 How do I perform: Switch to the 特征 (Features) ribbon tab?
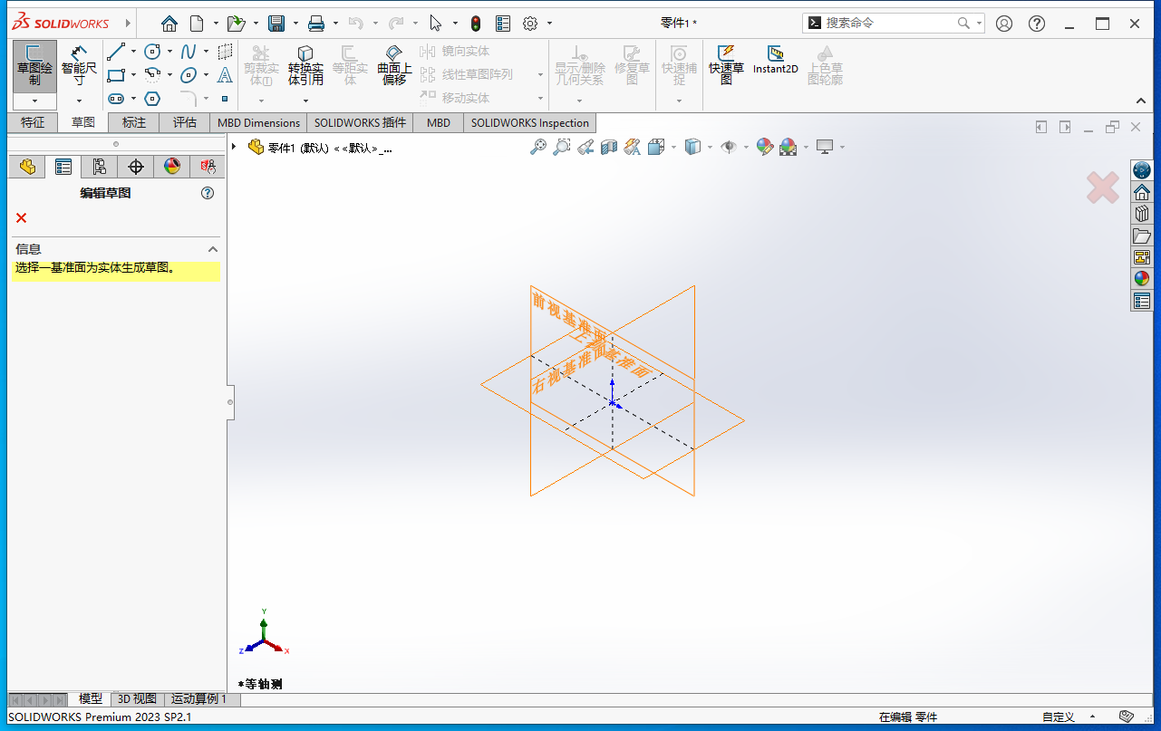click(32, 122)
